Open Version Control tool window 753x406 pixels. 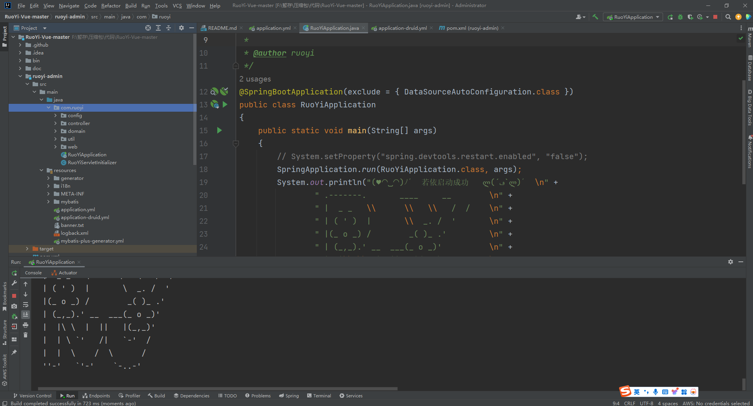pyautogui.click(x=32, y=396)
